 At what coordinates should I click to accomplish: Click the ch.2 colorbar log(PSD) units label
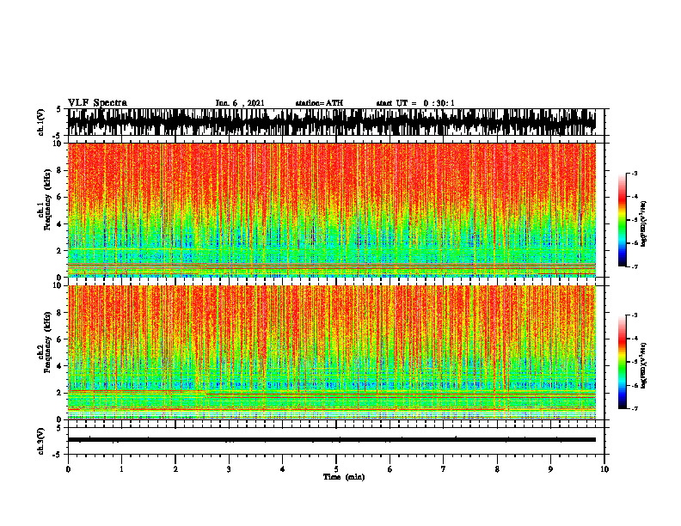pyautogui.click(x=644, y=365)
